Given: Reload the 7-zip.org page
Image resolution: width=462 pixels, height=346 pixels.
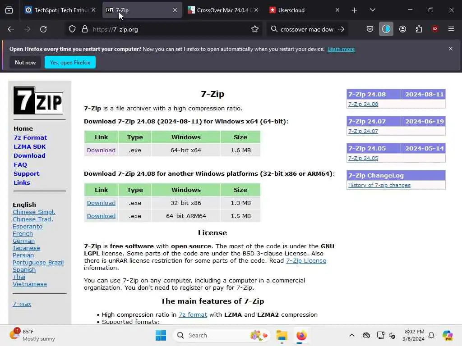Looking at the screenshot, I should pyautogui.click(x=43, y=29).
